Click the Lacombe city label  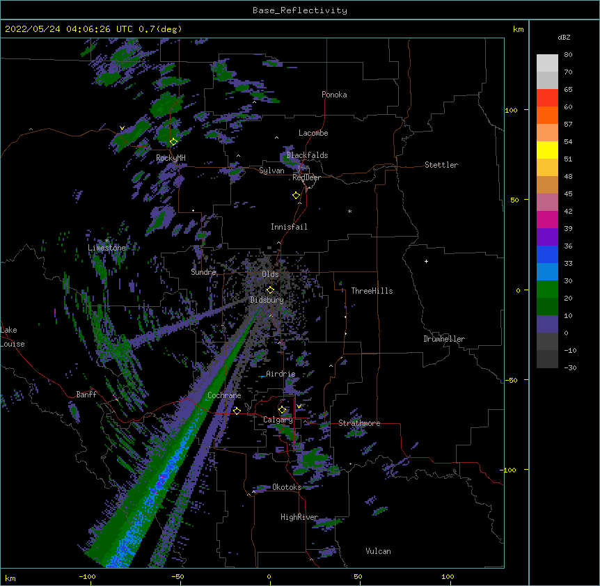(313, 133)
